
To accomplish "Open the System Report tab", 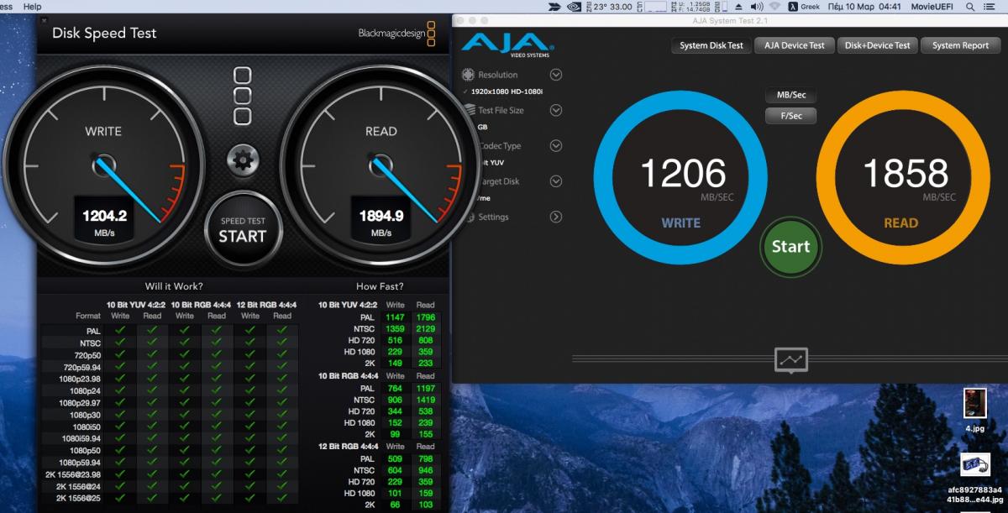I will (960, 45).
